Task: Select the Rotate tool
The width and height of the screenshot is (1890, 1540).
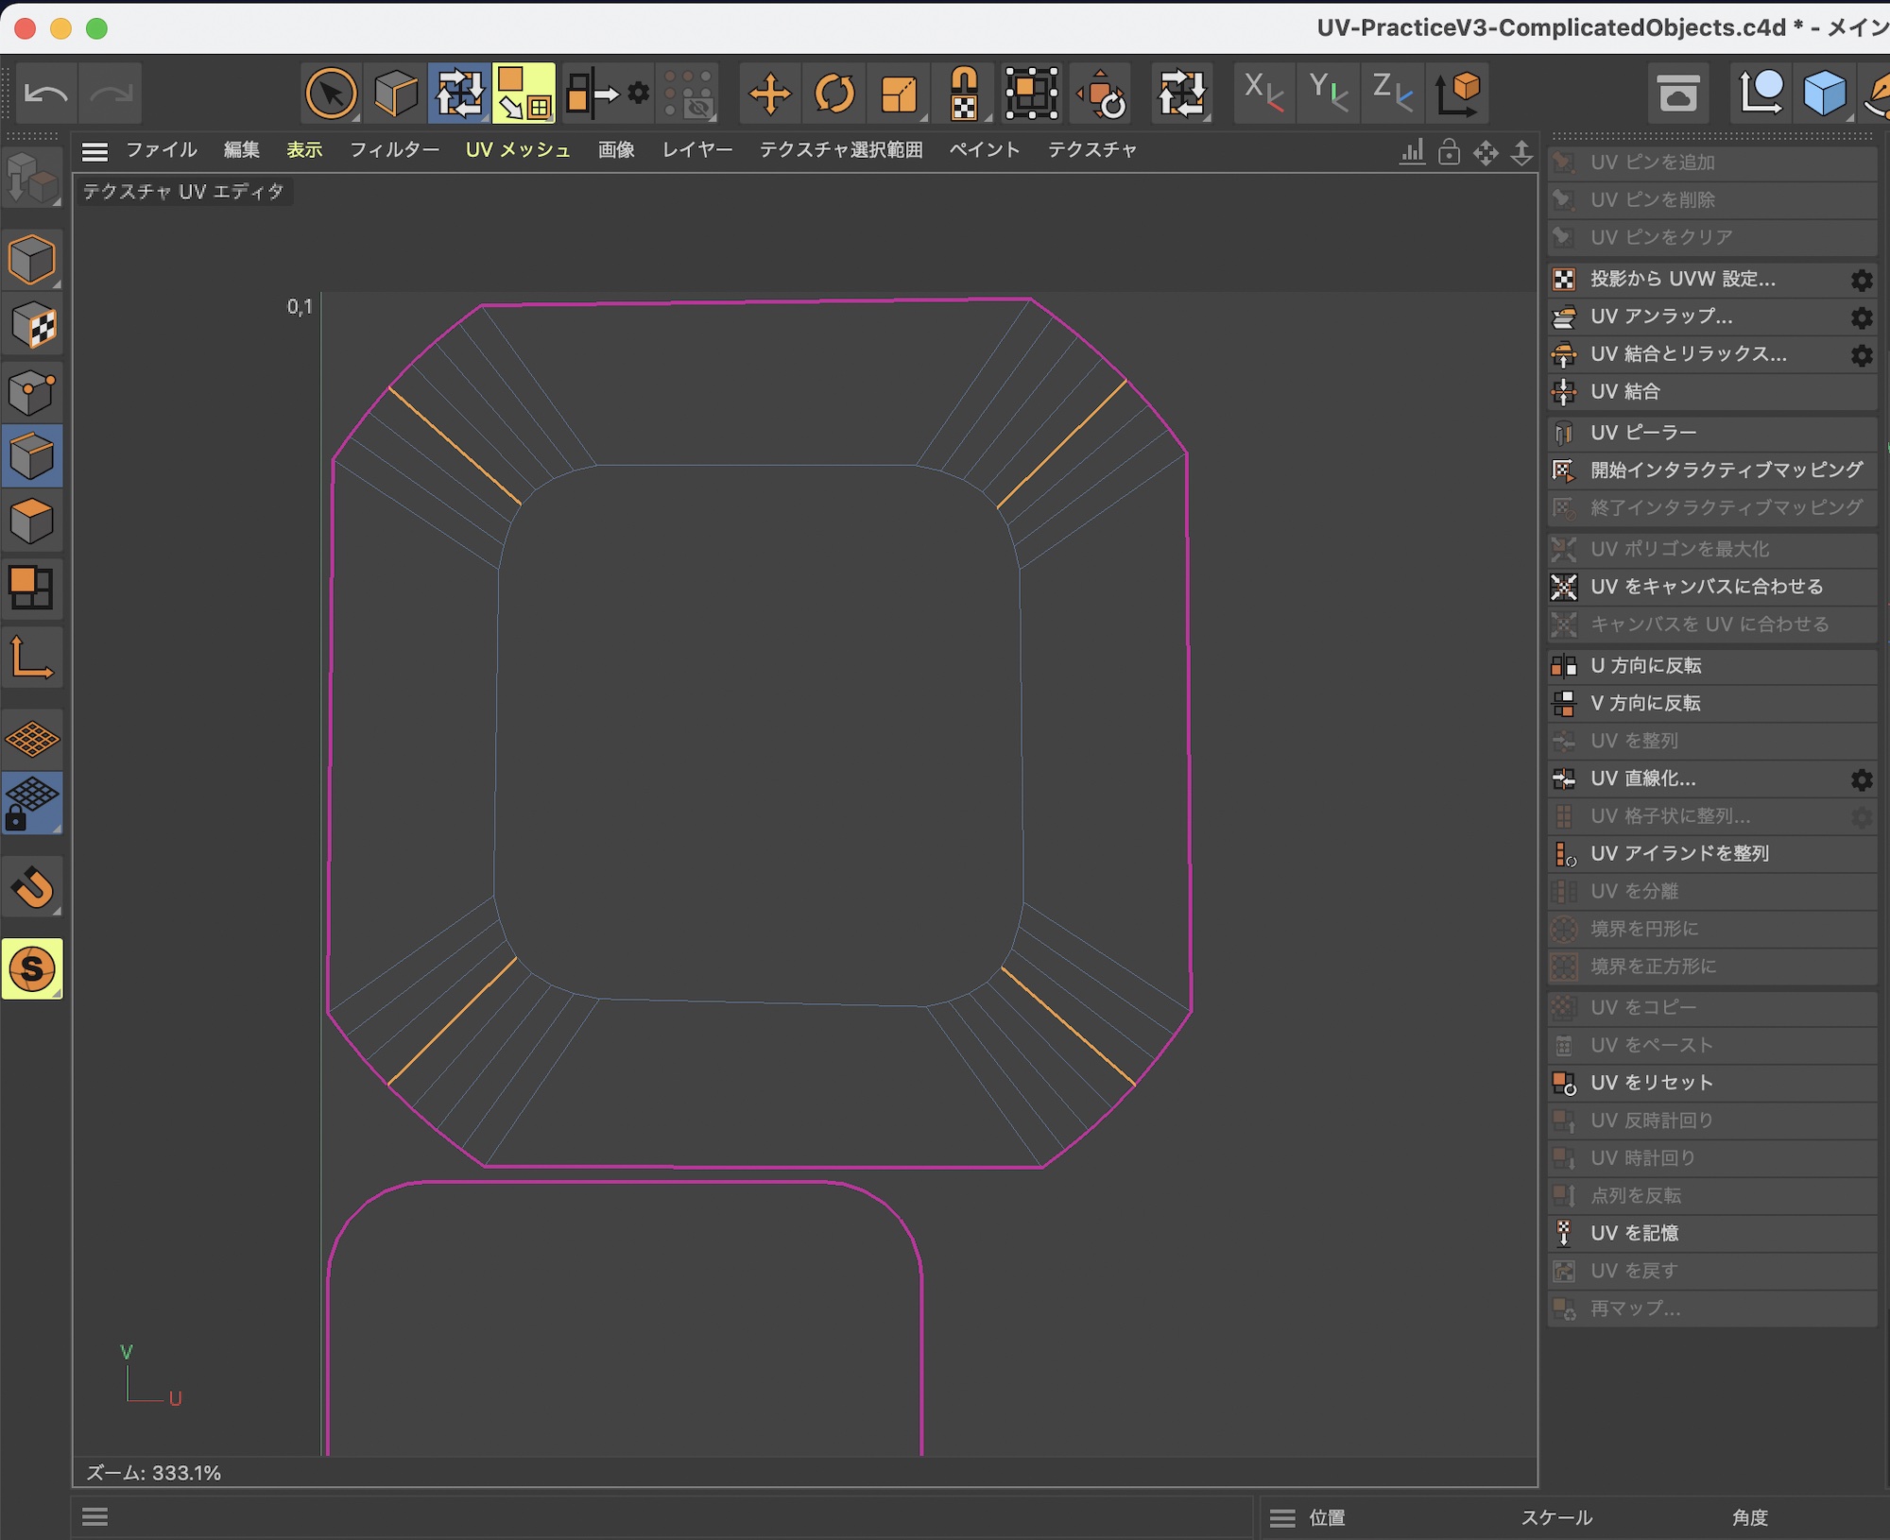Action: pos(834,94)
